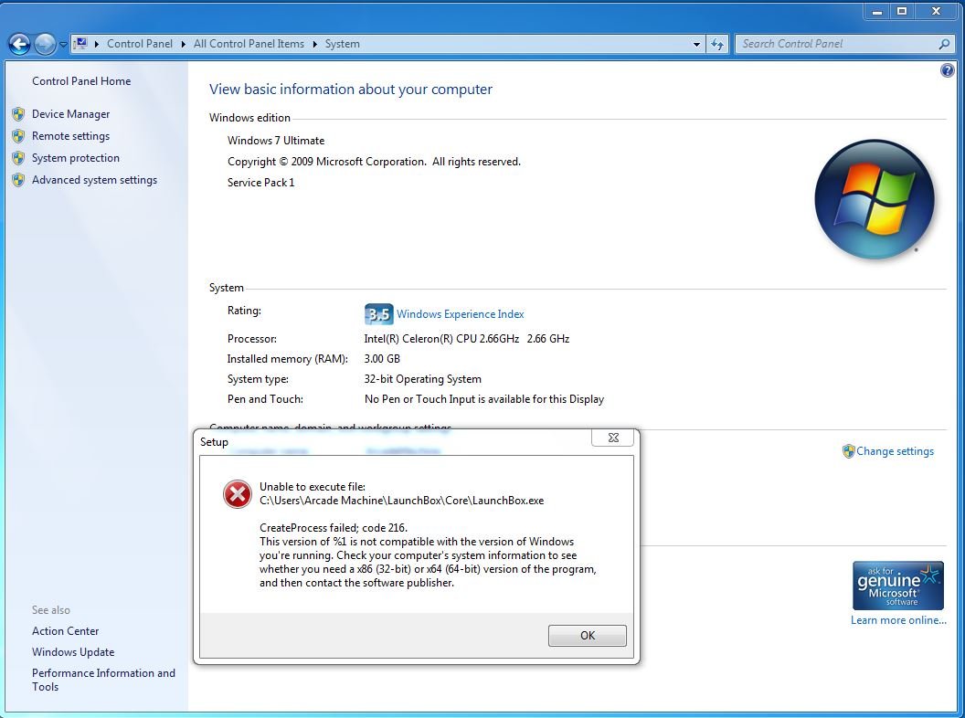This screenshot has width=965, height=718.
Task: Maximize the System window
Action: tap(902, 11)
